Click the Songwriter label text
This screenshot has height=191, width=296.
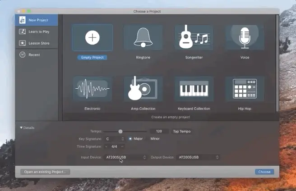[194, 57]
